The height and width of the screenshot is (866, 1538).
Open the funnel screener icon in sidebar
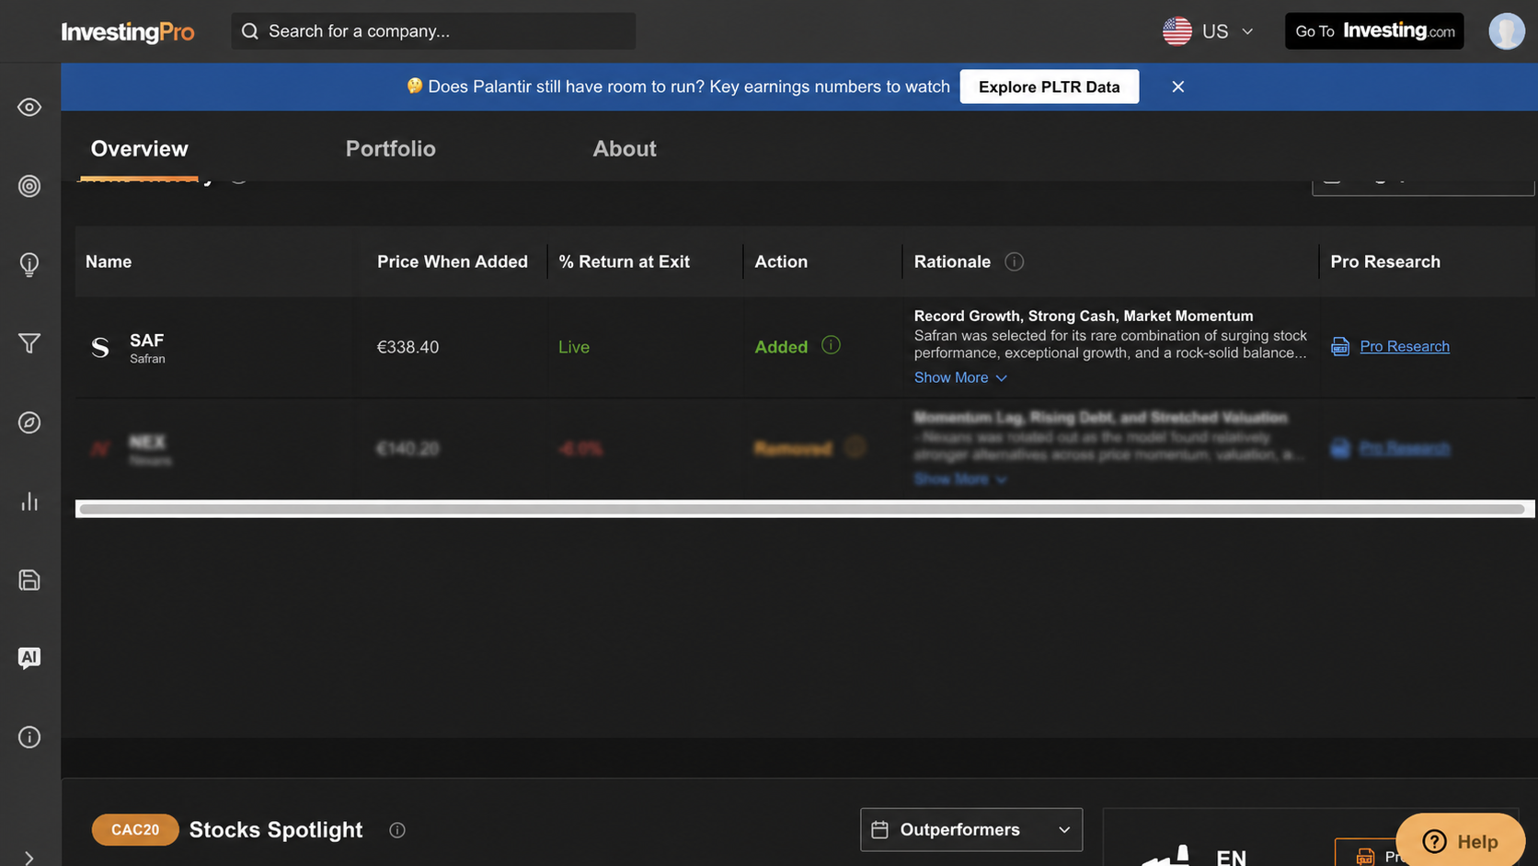coord(29,343)
